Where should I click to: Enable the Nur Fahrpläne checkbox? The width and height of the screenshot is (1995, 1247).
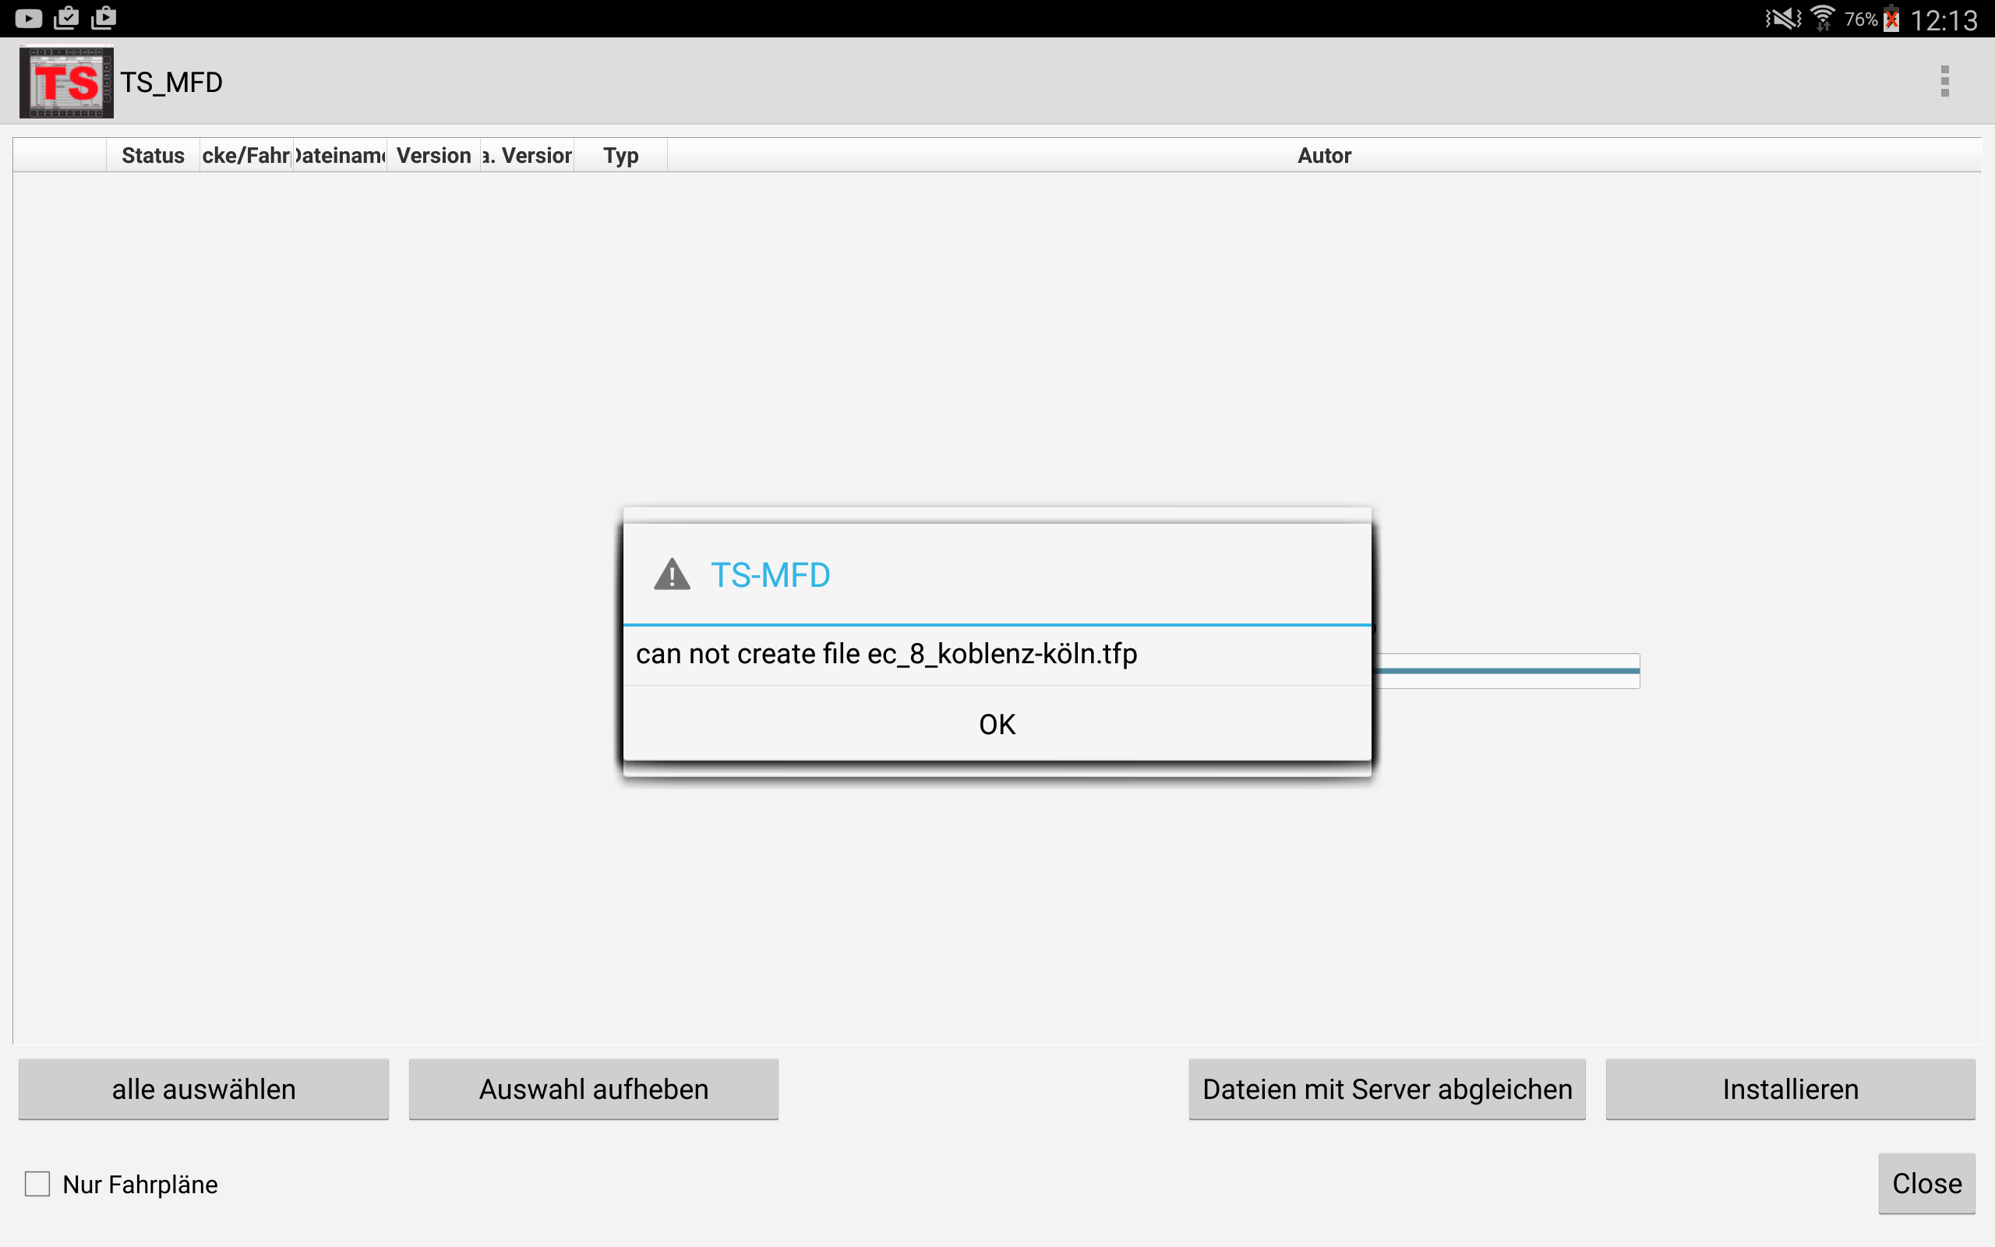click(38, 1184)
